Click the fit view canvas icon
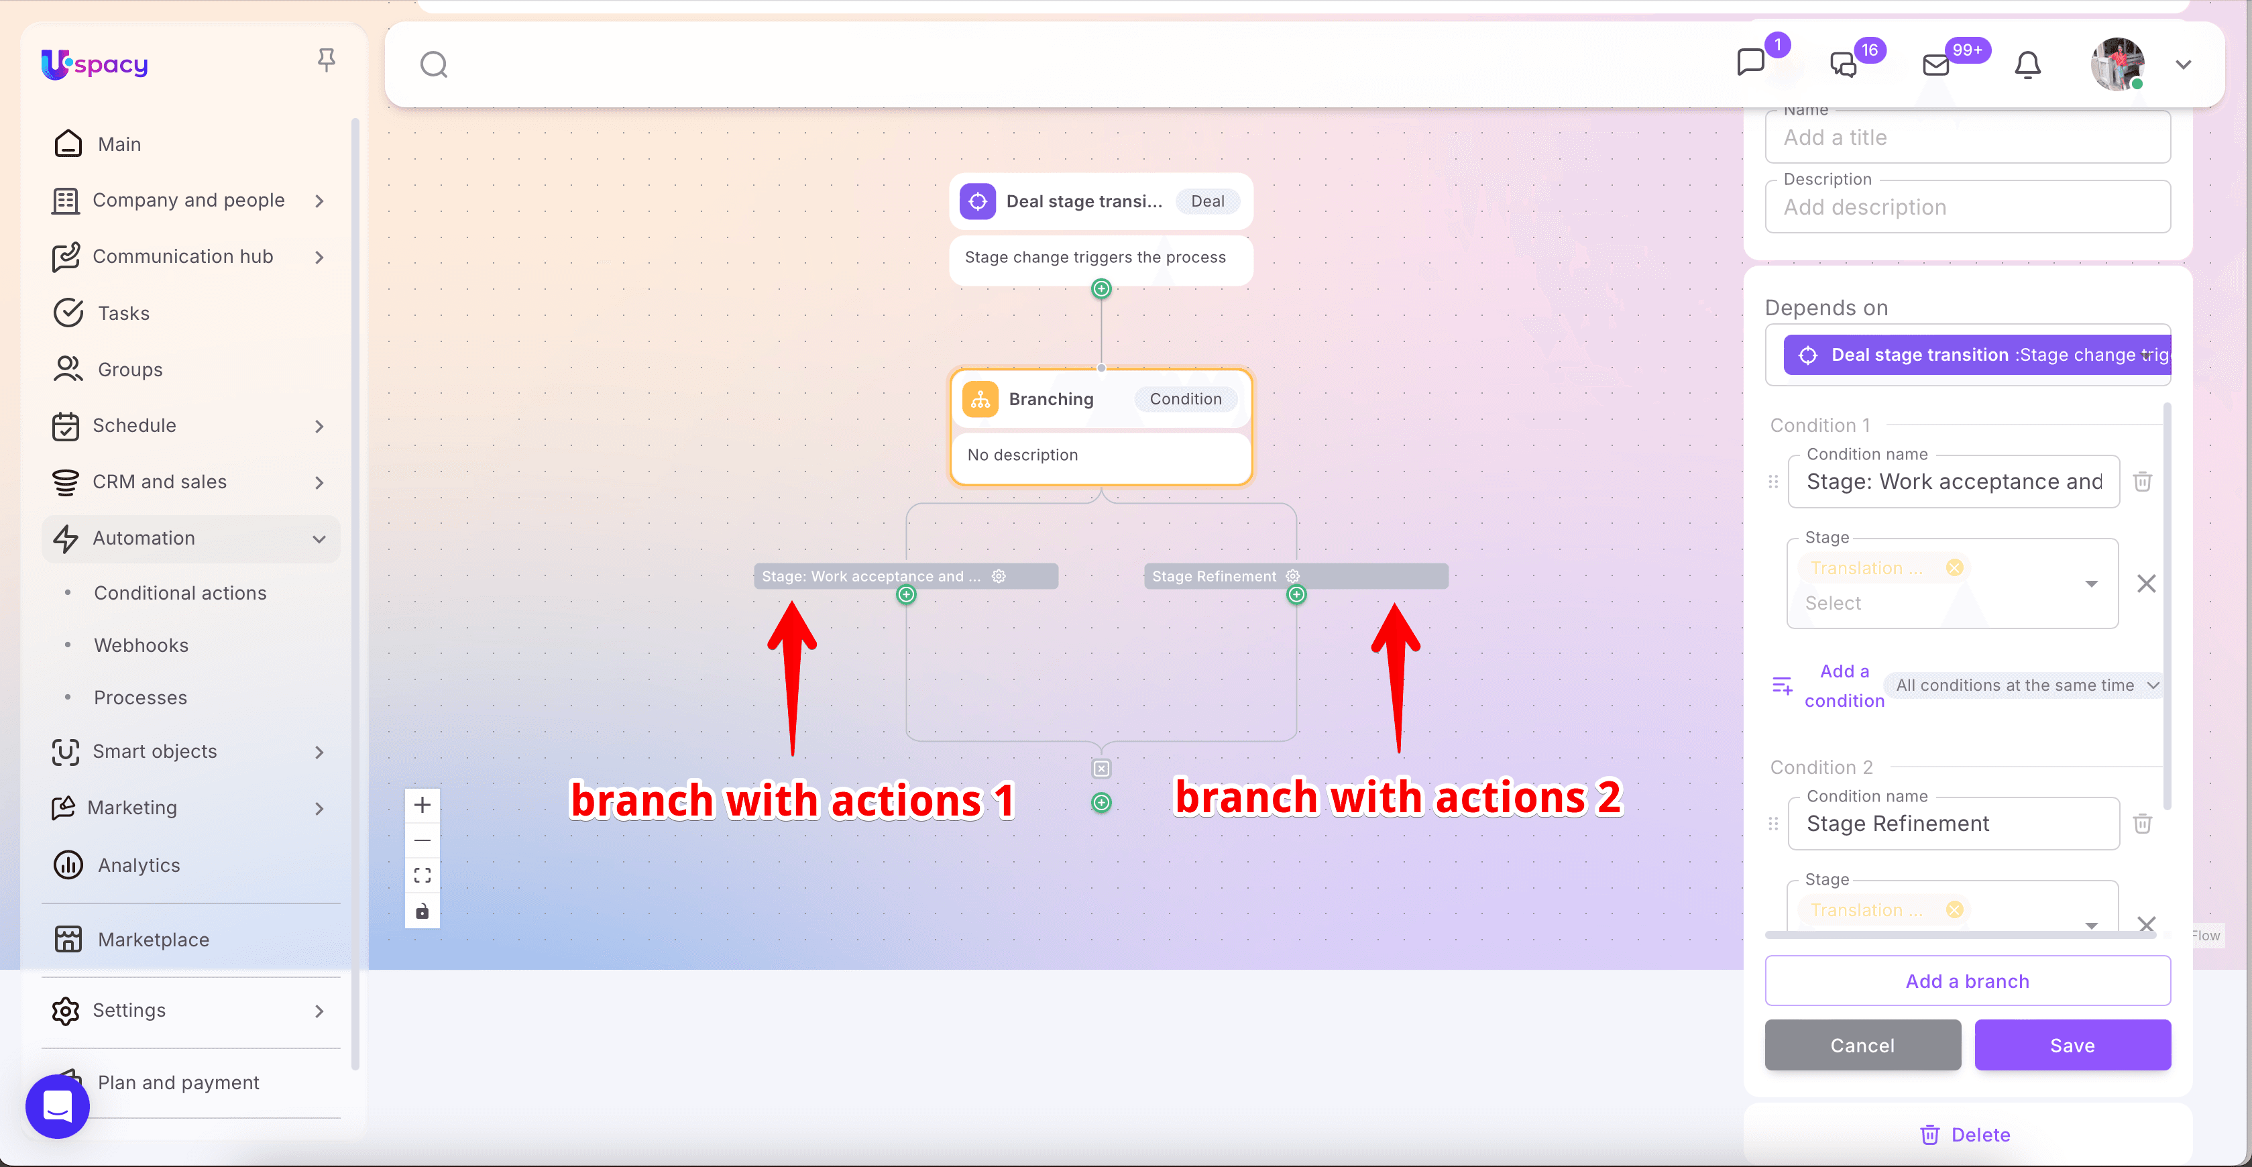The width and height of the screenshot is (2252, 1167). pos(423,875)
